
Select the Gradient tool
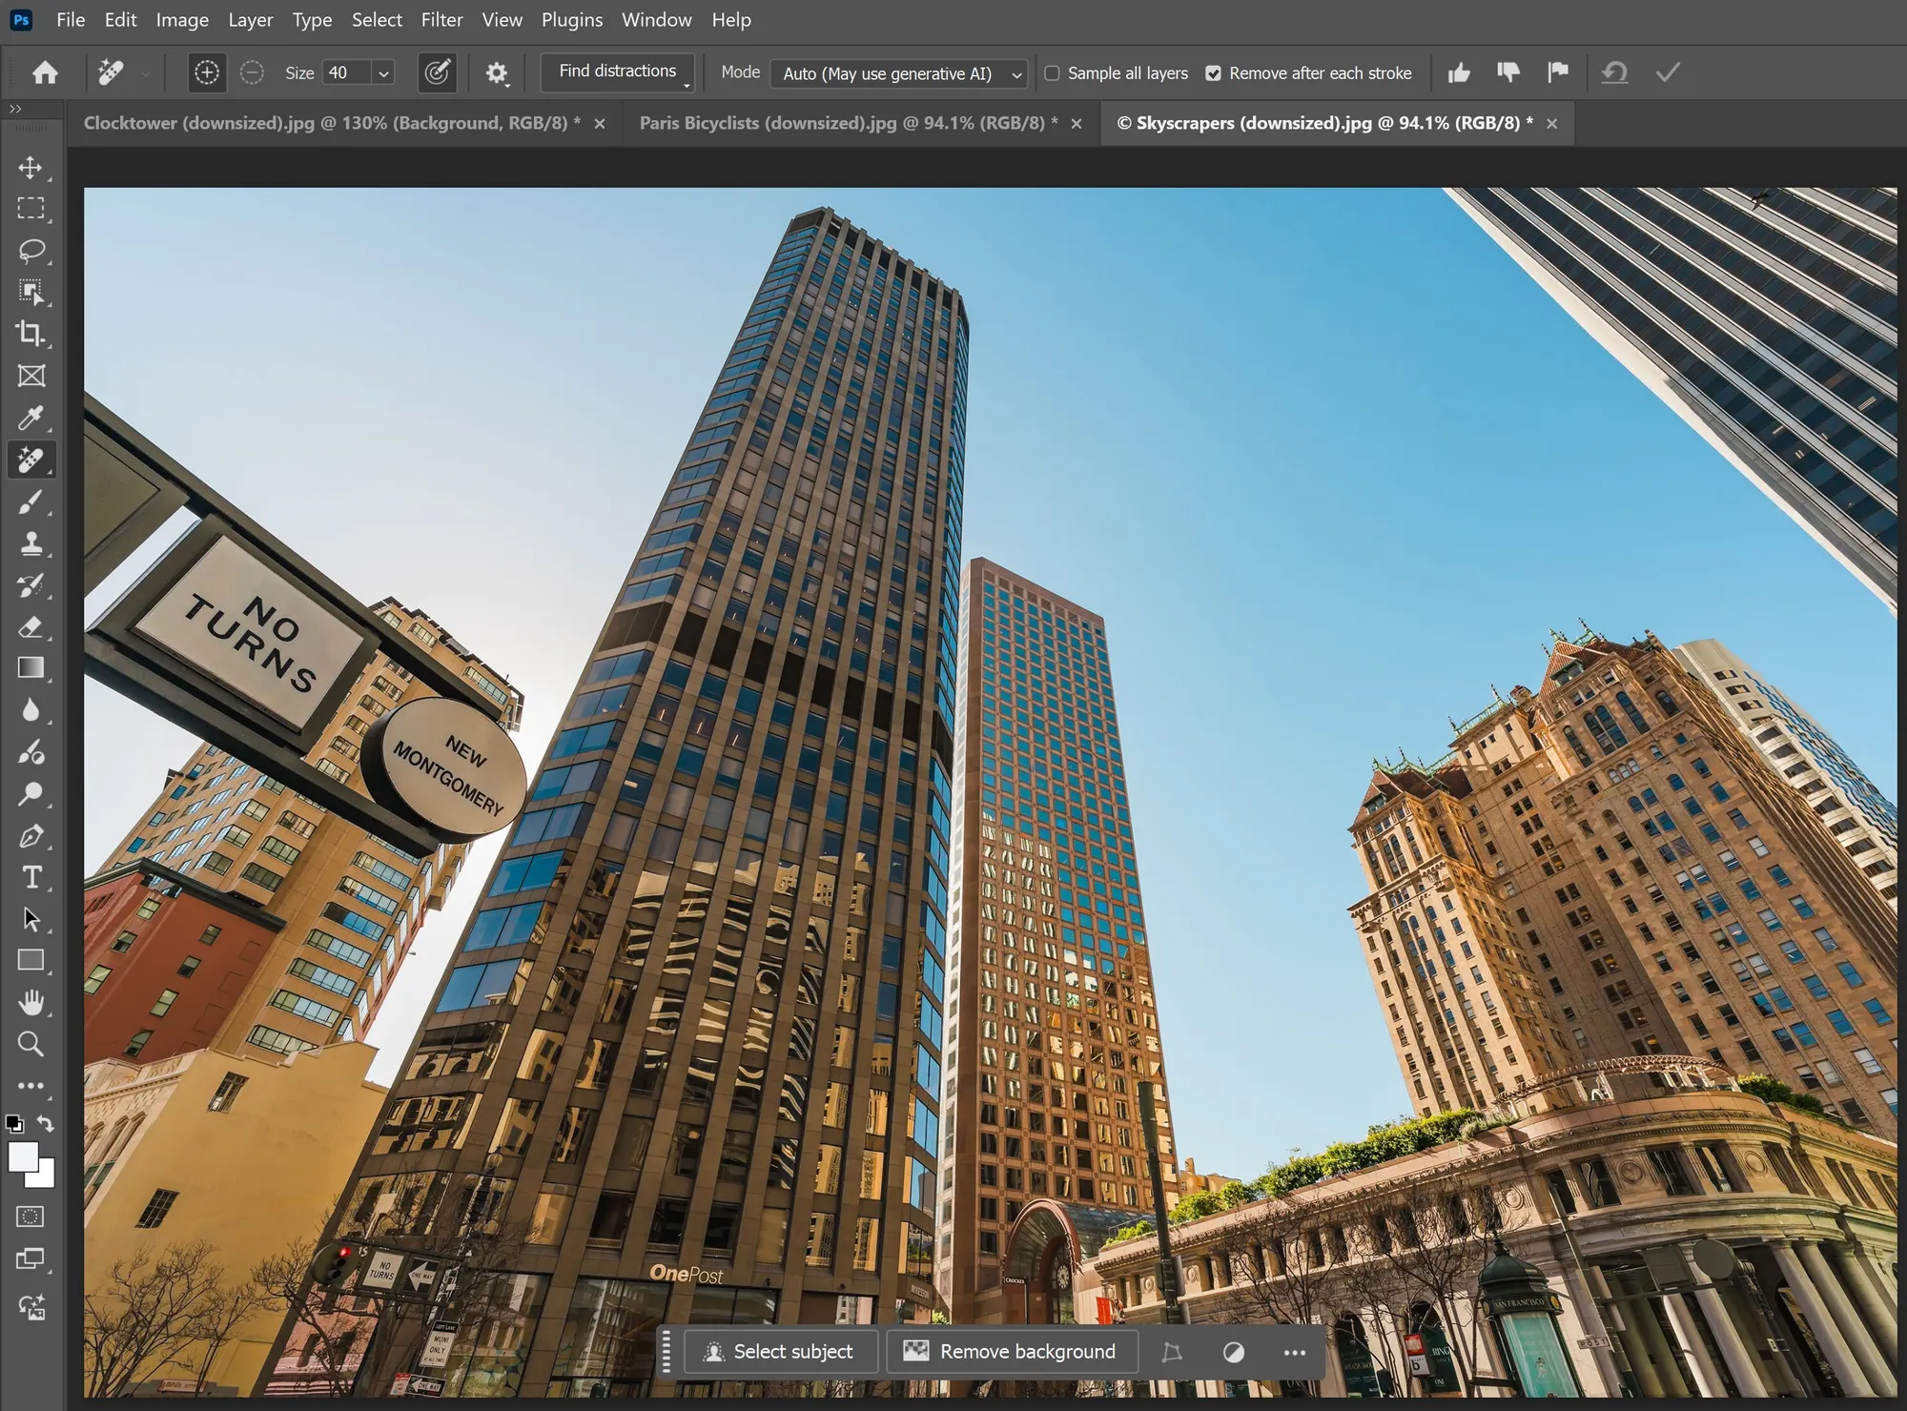click(31, 668)
